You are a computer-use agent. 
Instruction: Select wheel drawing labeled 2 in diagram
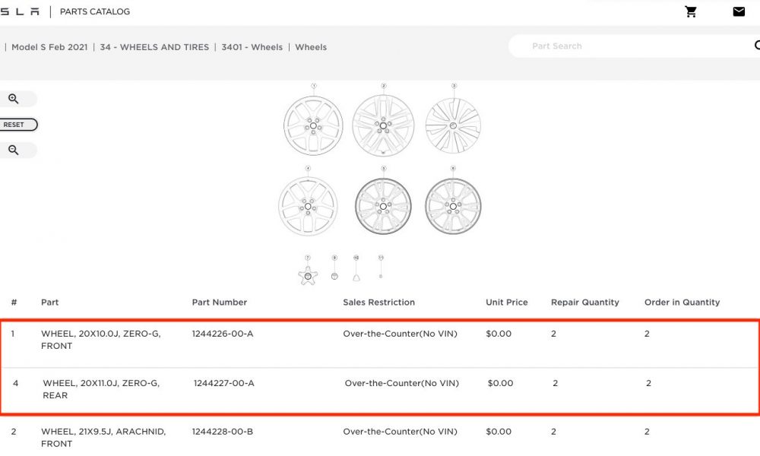383,125
